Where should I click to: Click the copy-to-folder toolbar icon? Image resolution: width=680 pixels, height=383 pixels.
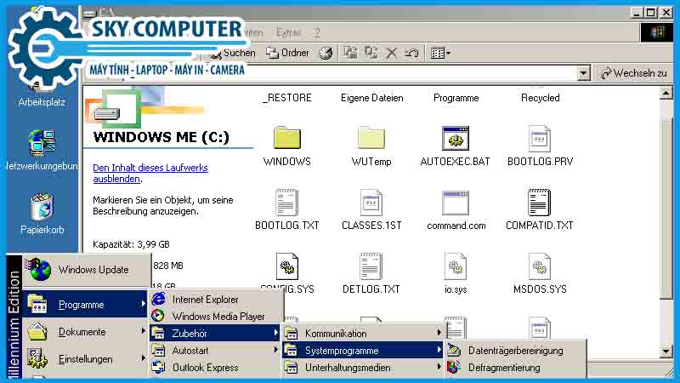[371, 53]
